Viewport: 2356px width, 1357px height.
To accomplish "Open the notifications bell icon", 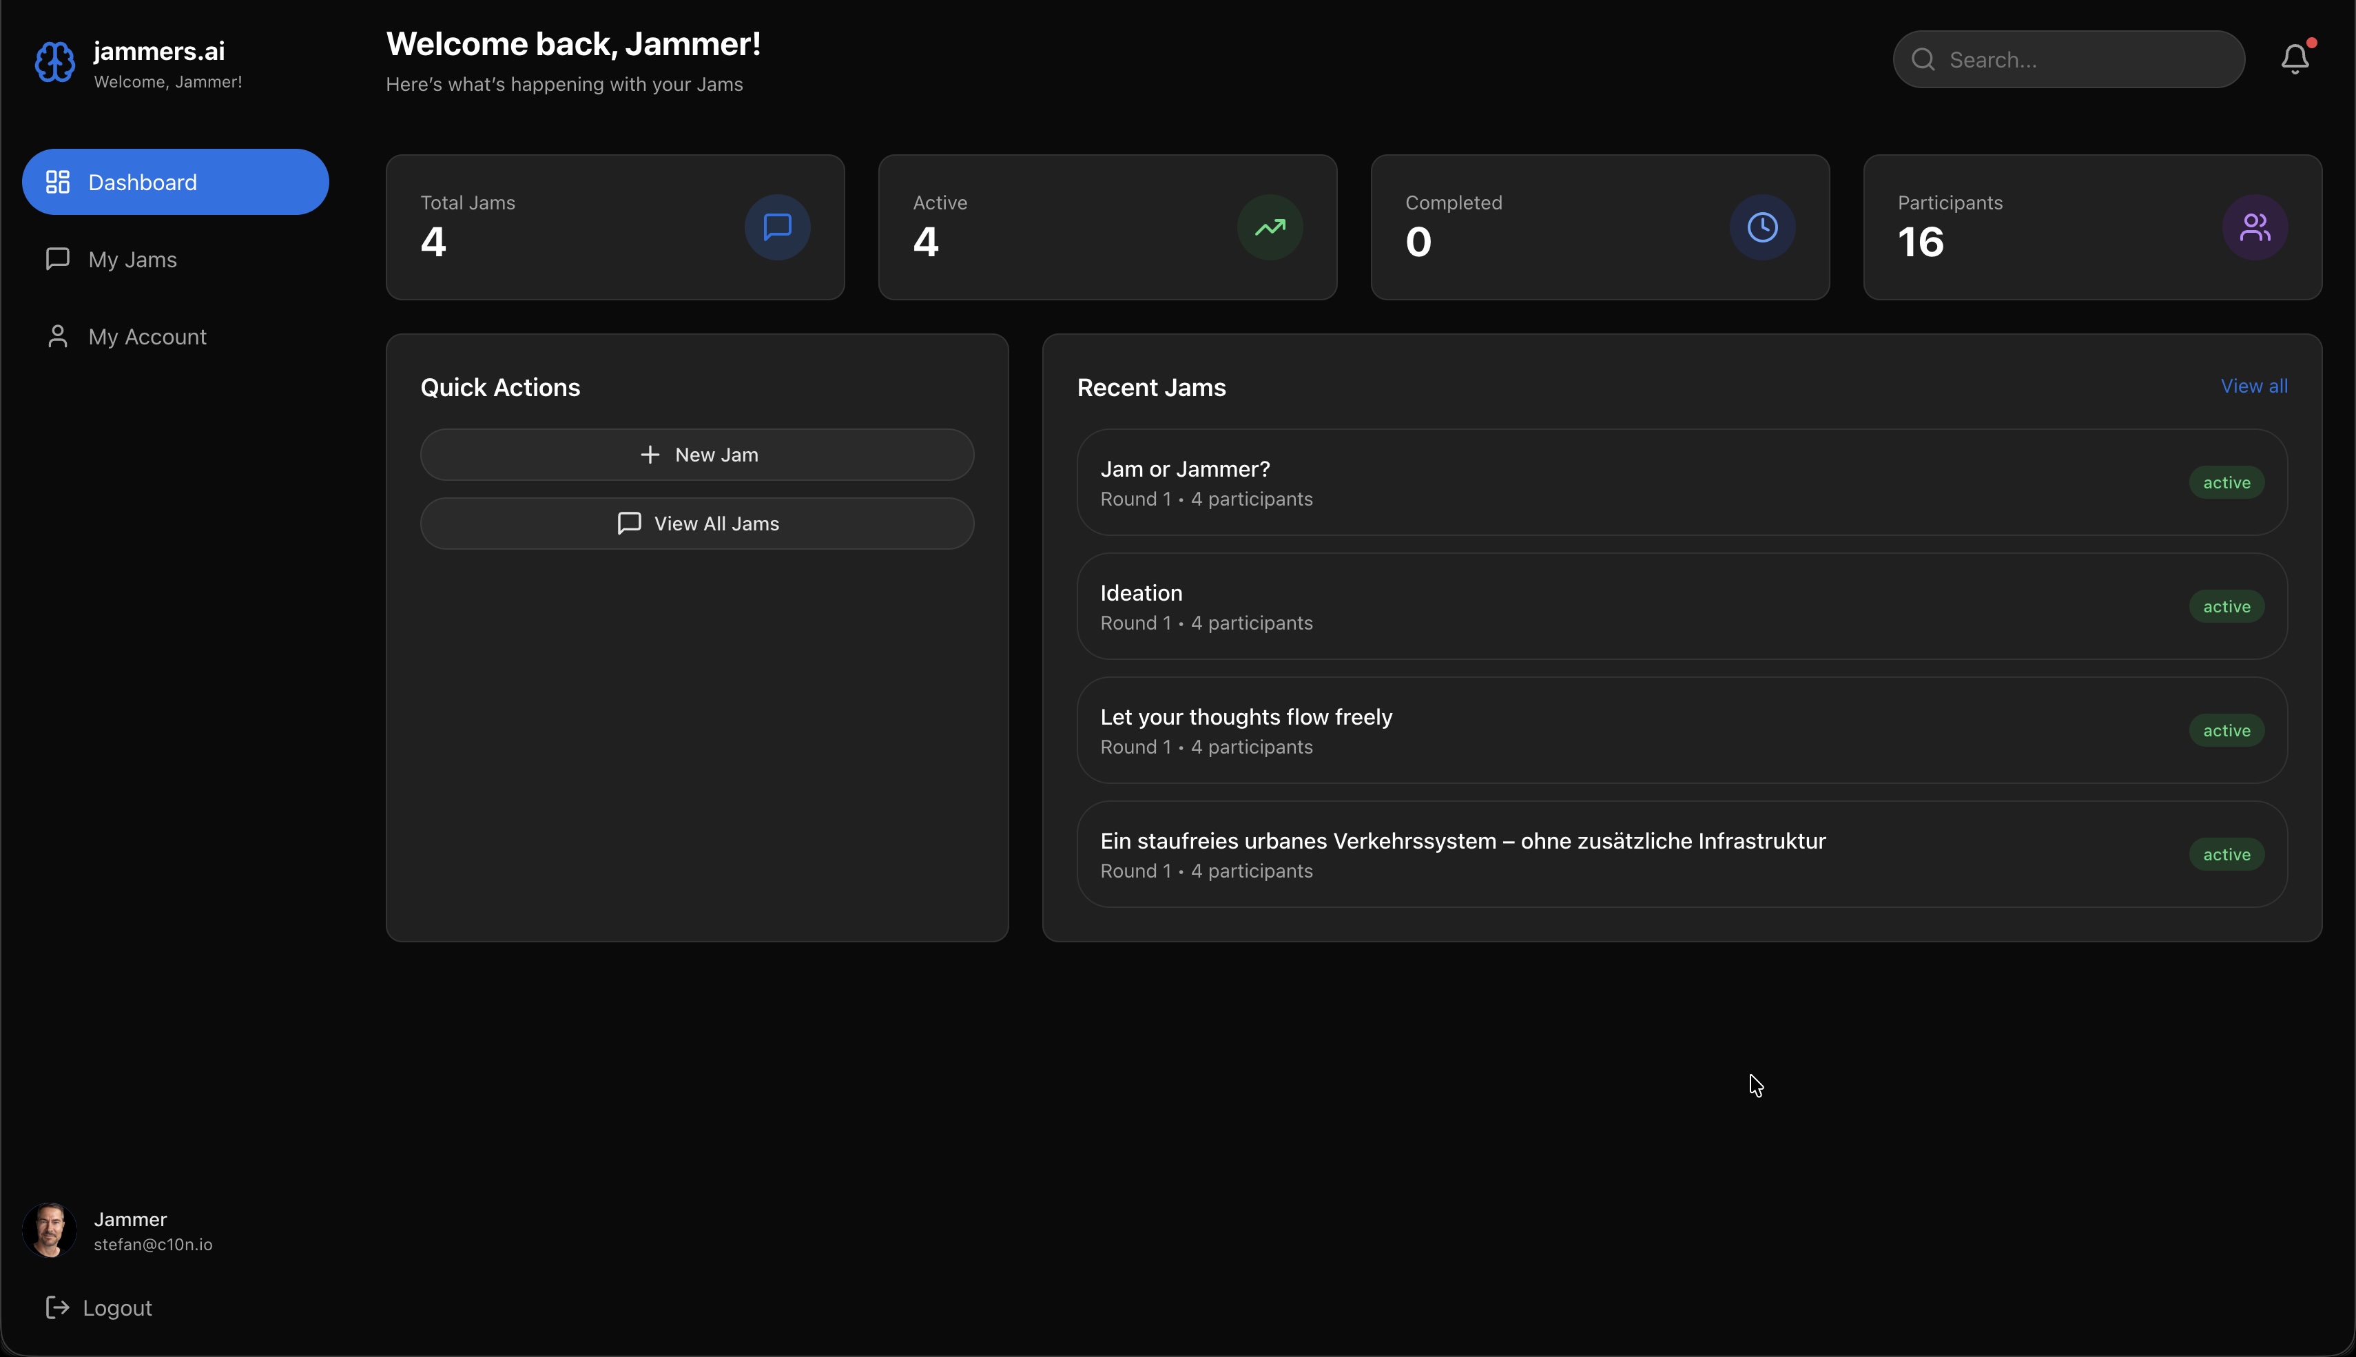I will [x=2295, y=59].
